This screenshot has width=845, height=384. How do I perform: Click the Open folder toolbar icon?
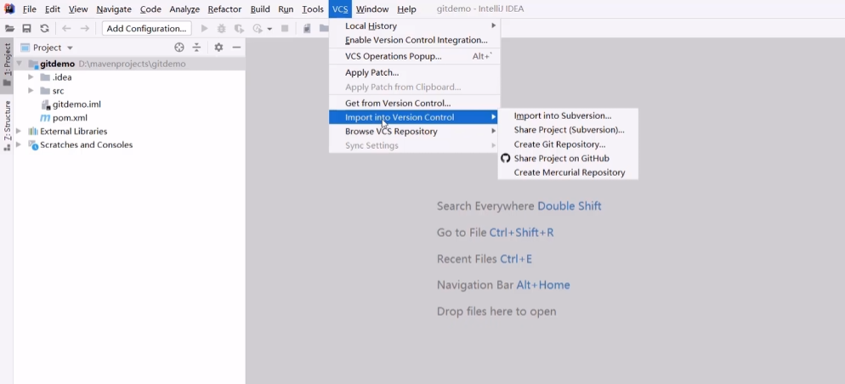click(9, 29)
